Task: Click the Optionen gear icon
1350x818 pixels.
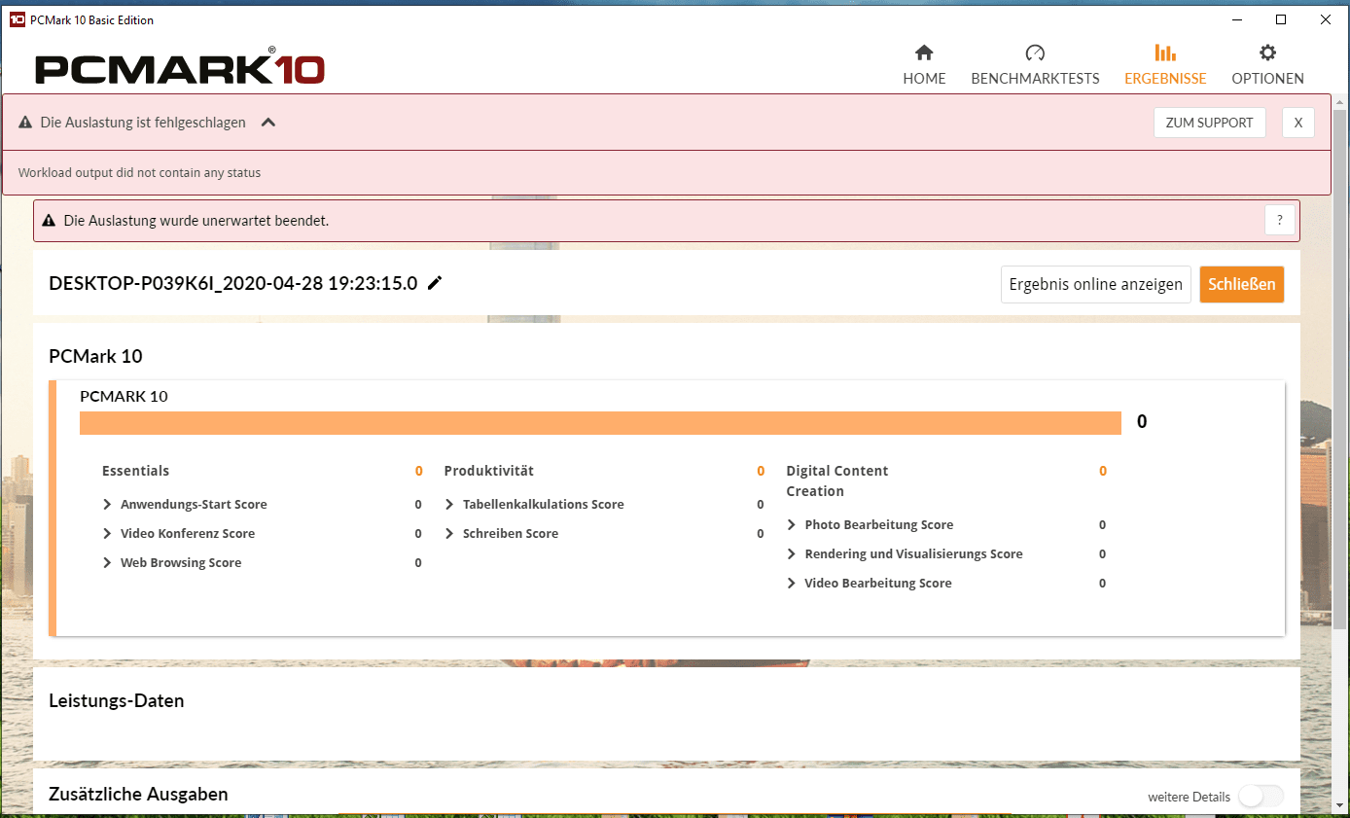Action: point(1267,53)
